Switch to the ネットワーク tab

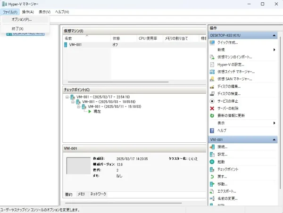(x=98, y=194)
